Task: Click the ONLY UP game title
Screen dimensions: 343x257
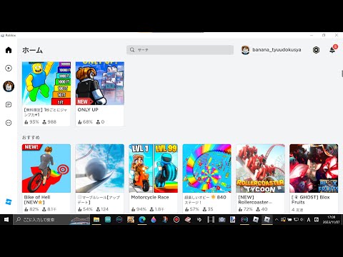Action: click(88, 110)
